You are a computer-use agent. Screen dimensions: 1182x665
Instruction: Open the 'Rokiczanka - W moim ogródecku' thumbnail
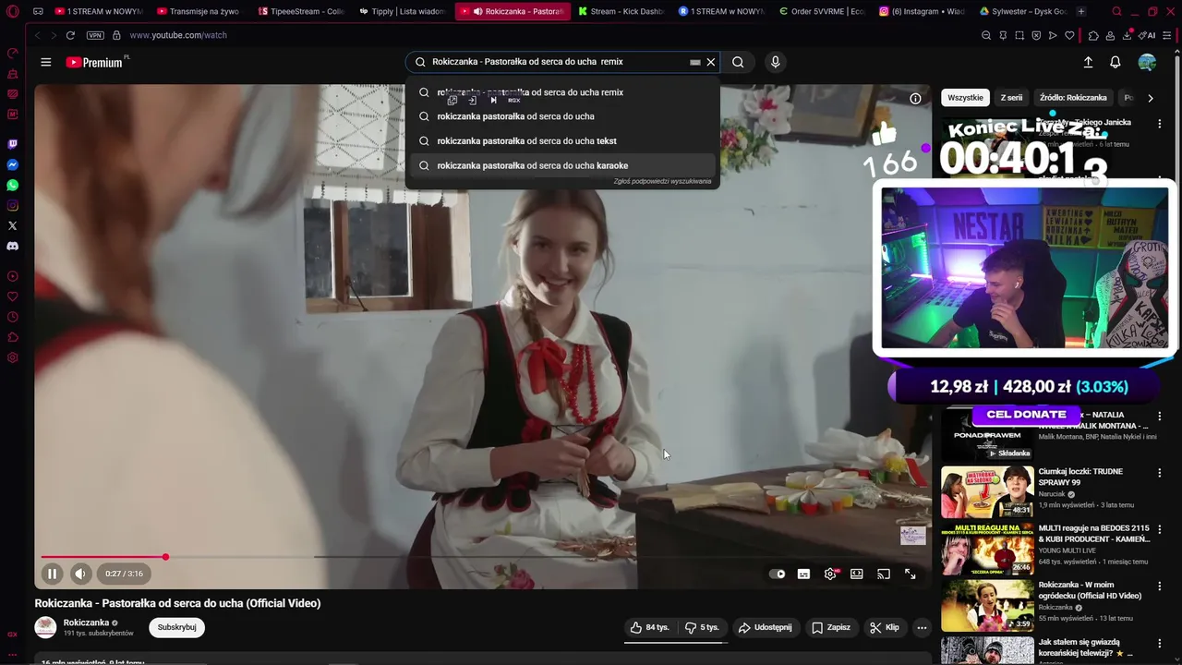tap(987, 605)
